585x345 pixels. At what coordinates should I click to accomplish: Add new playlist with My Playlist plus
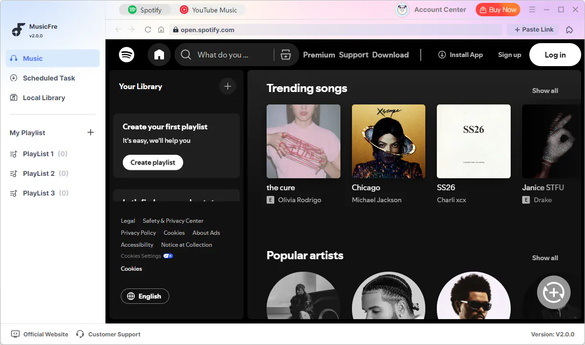91,132
